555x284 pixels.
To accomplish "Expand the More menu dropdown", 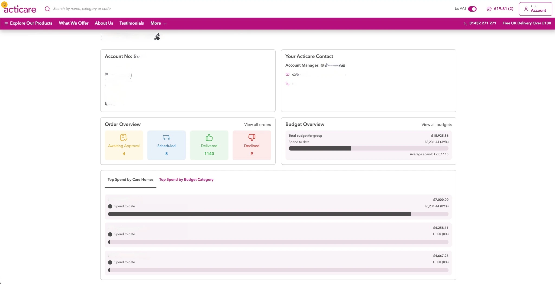I will click(159, 23).
